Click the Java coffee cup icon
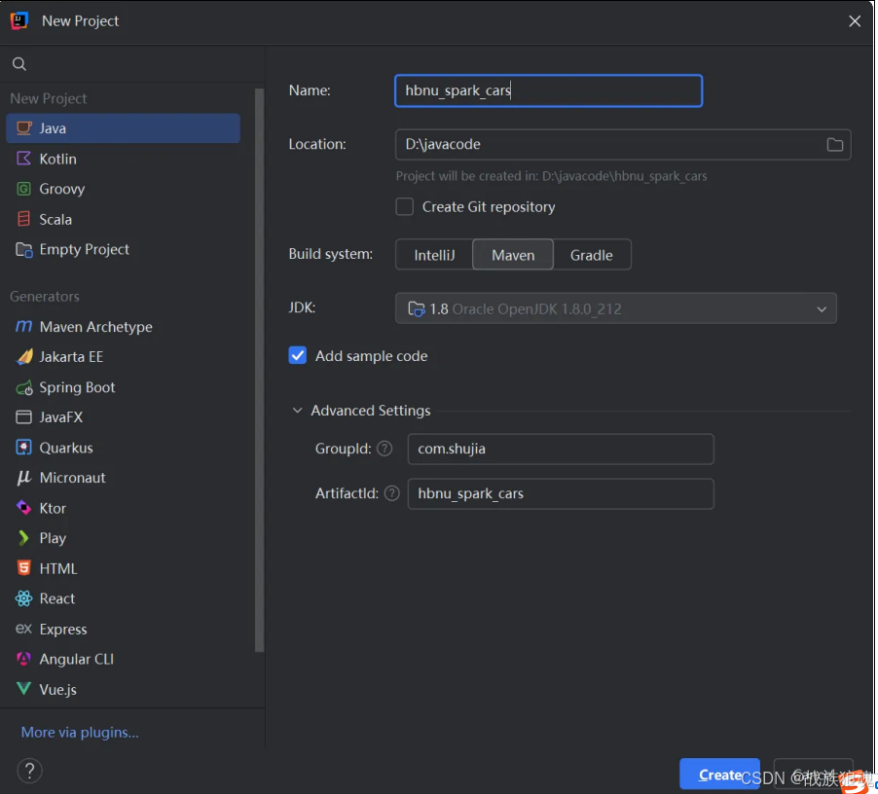 click(23, 128)
